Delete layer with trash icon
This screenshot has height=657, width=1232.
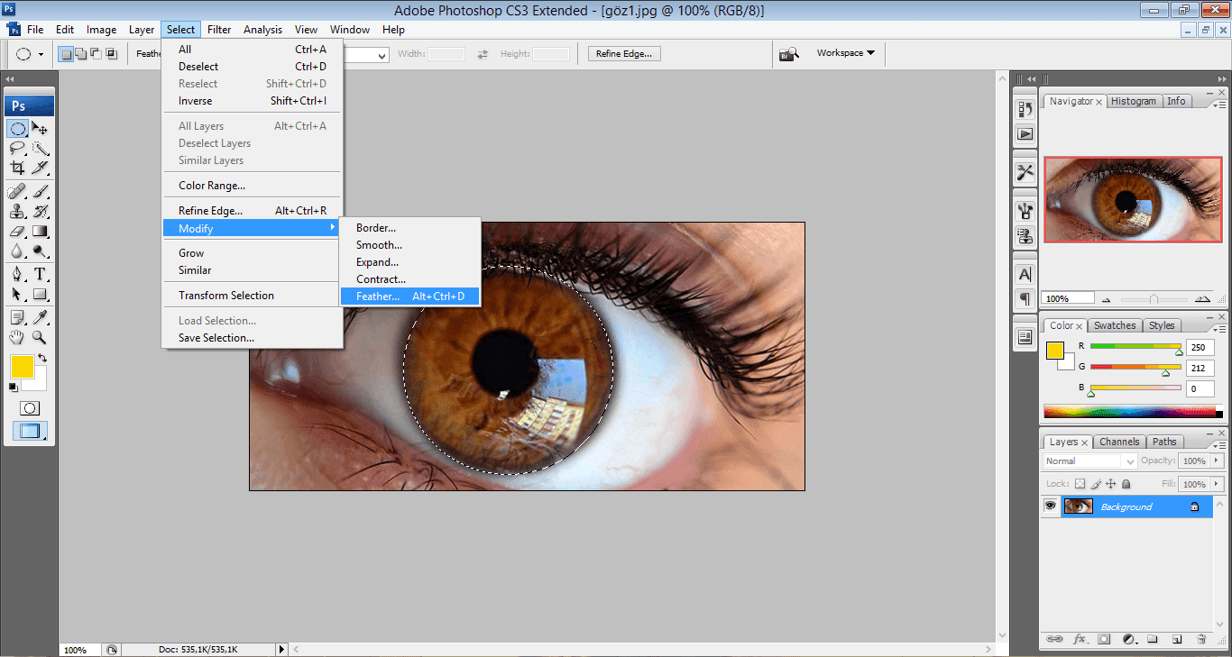click(x=1201, y=639)
